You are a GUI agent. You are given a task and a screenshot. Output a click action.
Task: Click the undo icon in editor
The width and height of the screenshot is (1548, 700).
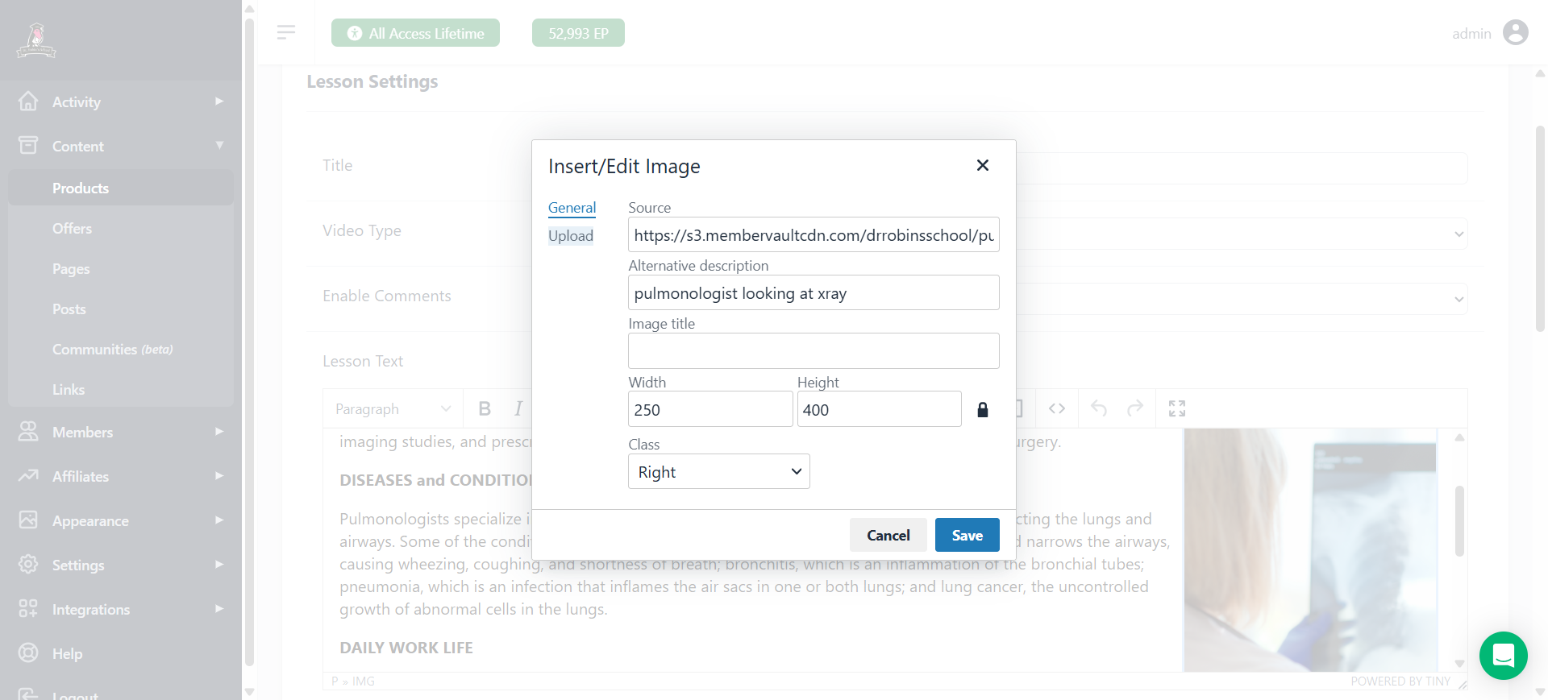coord(1099,408)
